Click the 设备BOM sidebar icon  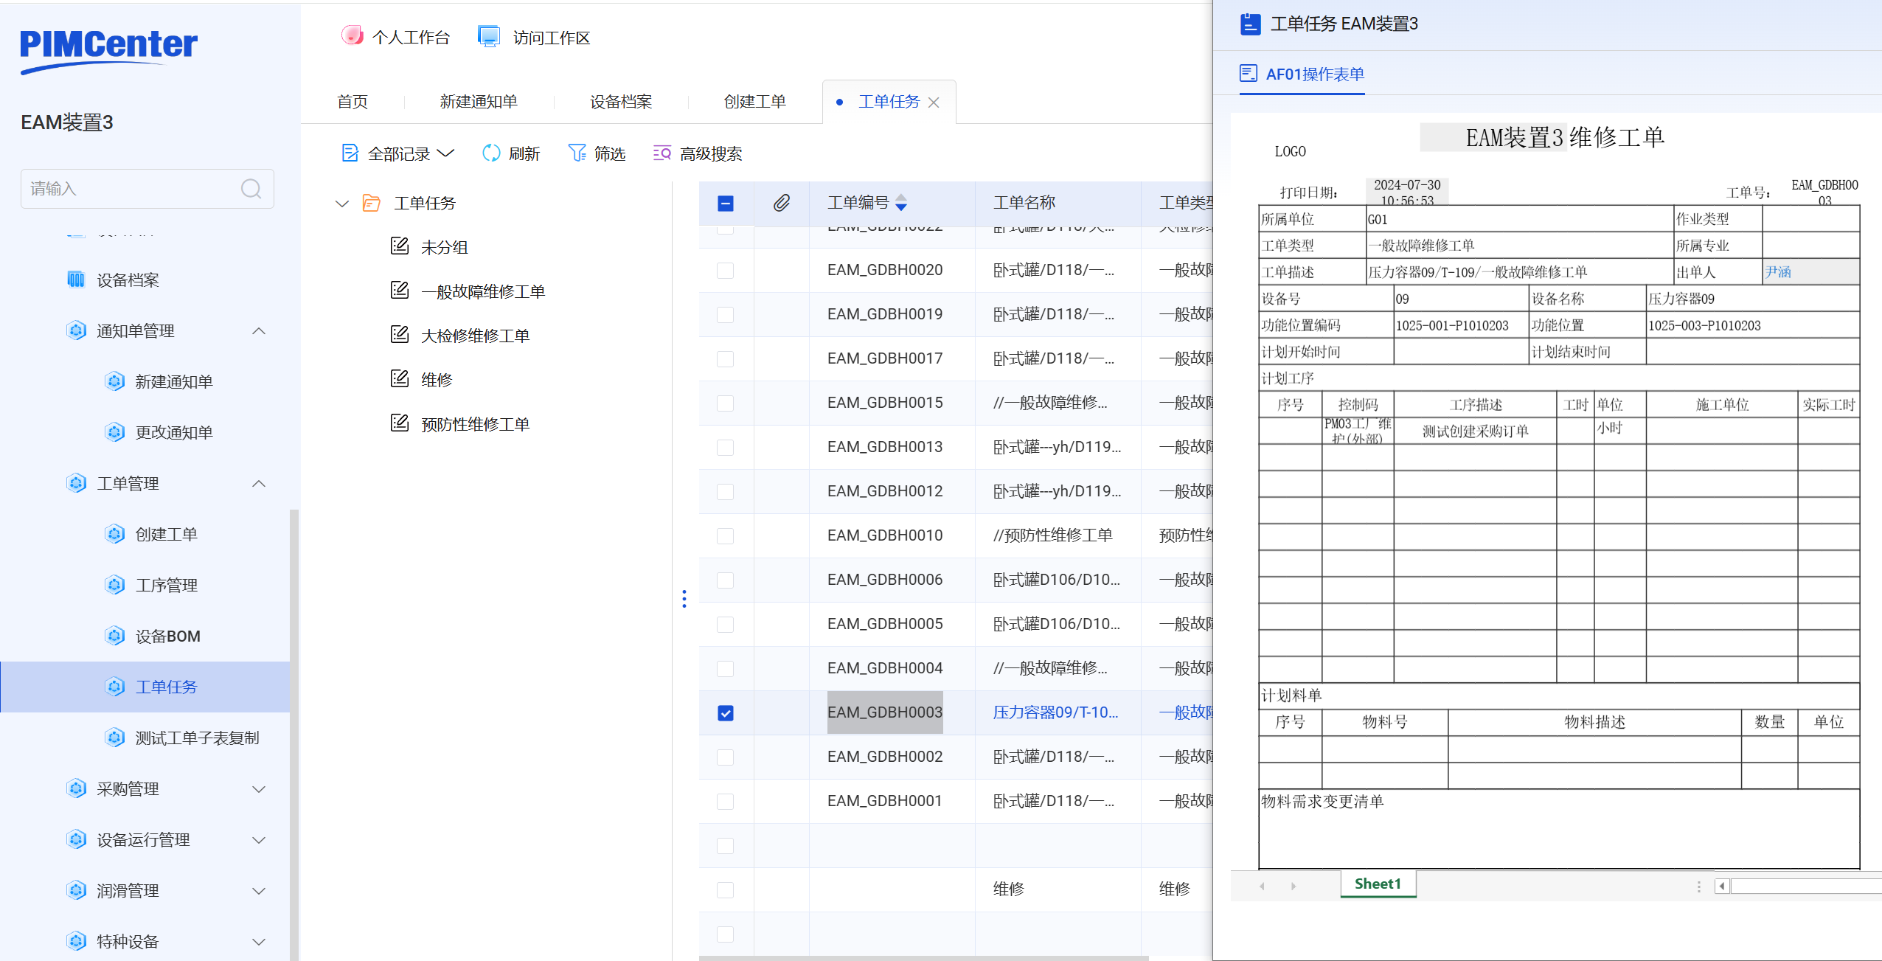tap(114, 636)
